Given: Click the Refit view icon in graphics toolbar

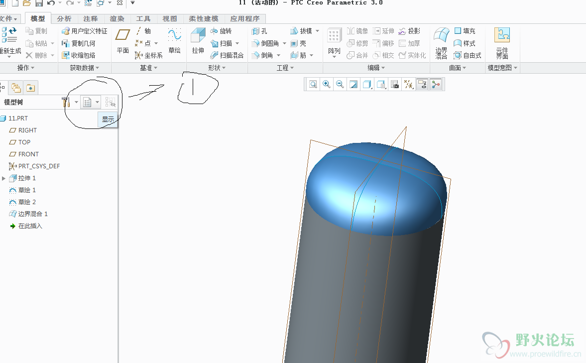Looking at the screenshot, I should [313, 85].
